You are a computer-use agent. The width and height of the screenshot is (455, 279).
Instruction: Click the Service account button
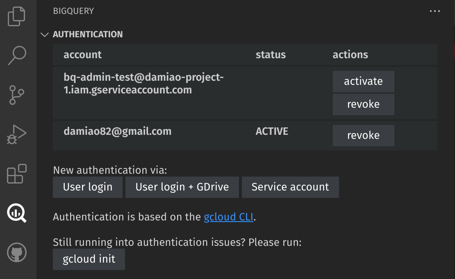pos(290,187)
